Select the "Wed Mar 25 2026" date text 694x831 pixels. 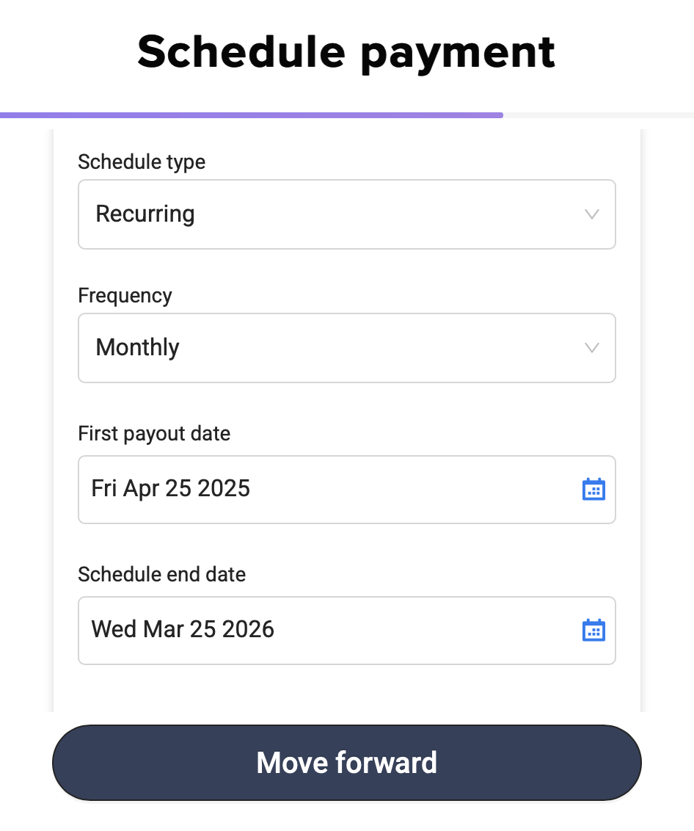(x=183, y=629)
